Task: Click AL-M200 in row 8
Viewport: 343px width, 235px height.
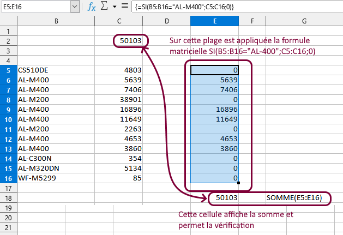Action: tap(56, 100)
